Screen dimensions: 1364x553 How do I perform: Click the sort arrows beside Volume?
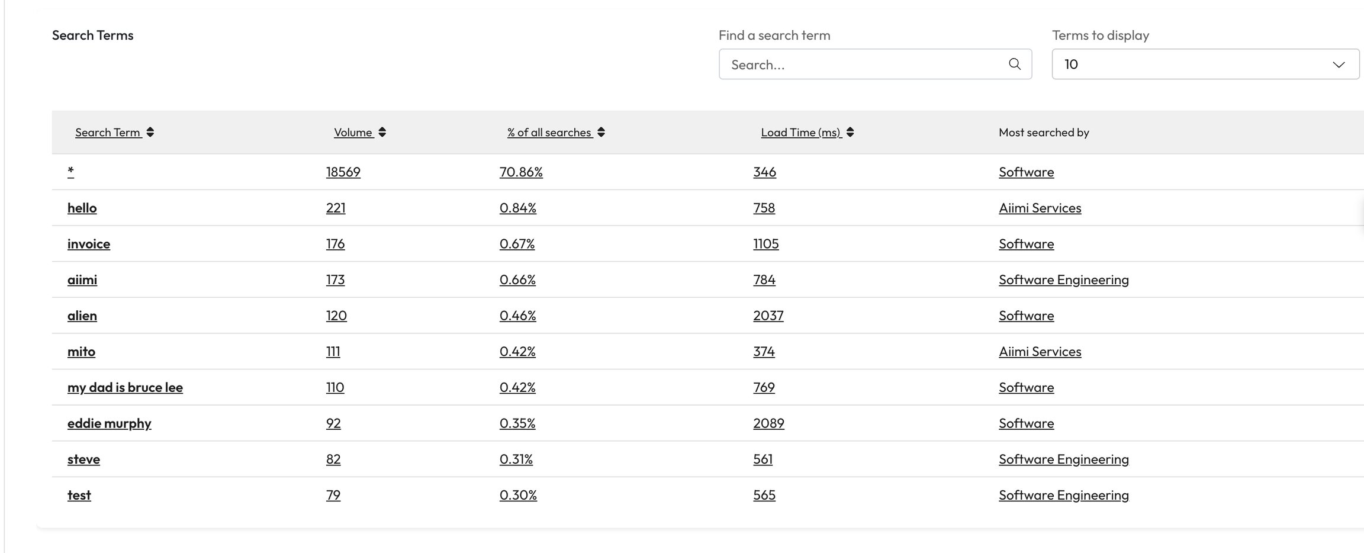(382, 132)
